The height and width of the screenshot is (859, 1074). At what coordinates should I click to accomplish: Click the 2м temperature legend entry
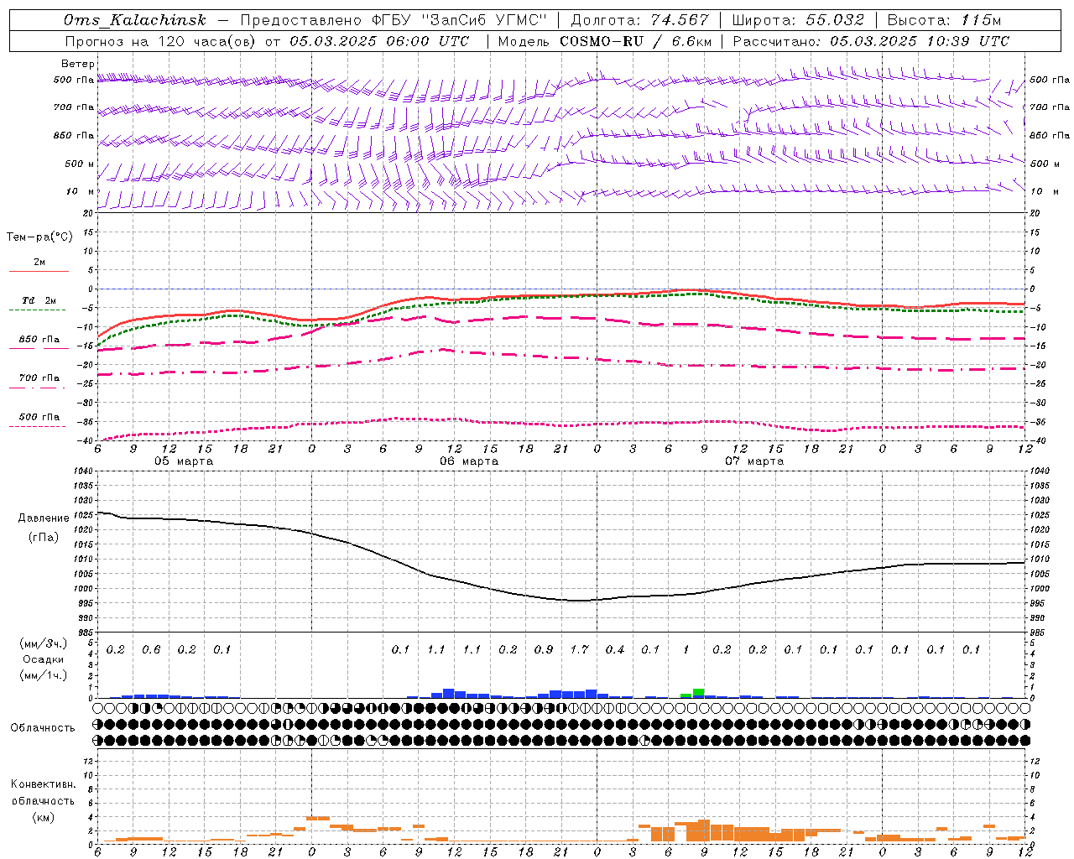coord(39,263)
